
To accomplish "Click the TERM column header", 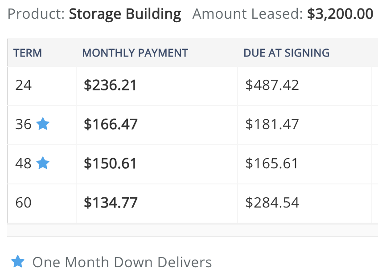I will click(28, 53).
